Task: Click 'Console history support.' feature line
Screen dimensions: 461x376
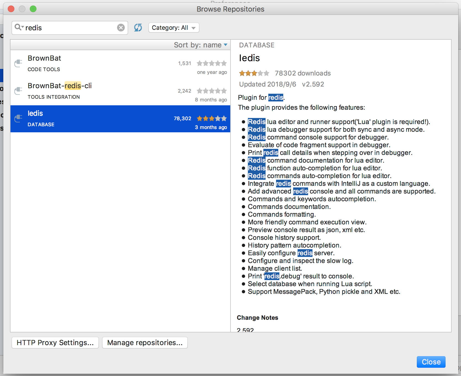Action: pos(284,238)
